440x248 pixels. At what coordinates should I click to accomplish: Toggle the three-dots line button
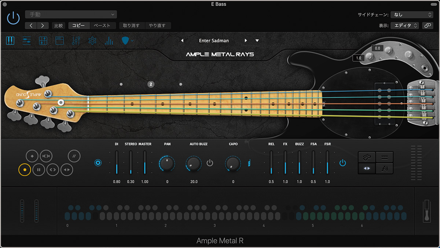point(385,157)
